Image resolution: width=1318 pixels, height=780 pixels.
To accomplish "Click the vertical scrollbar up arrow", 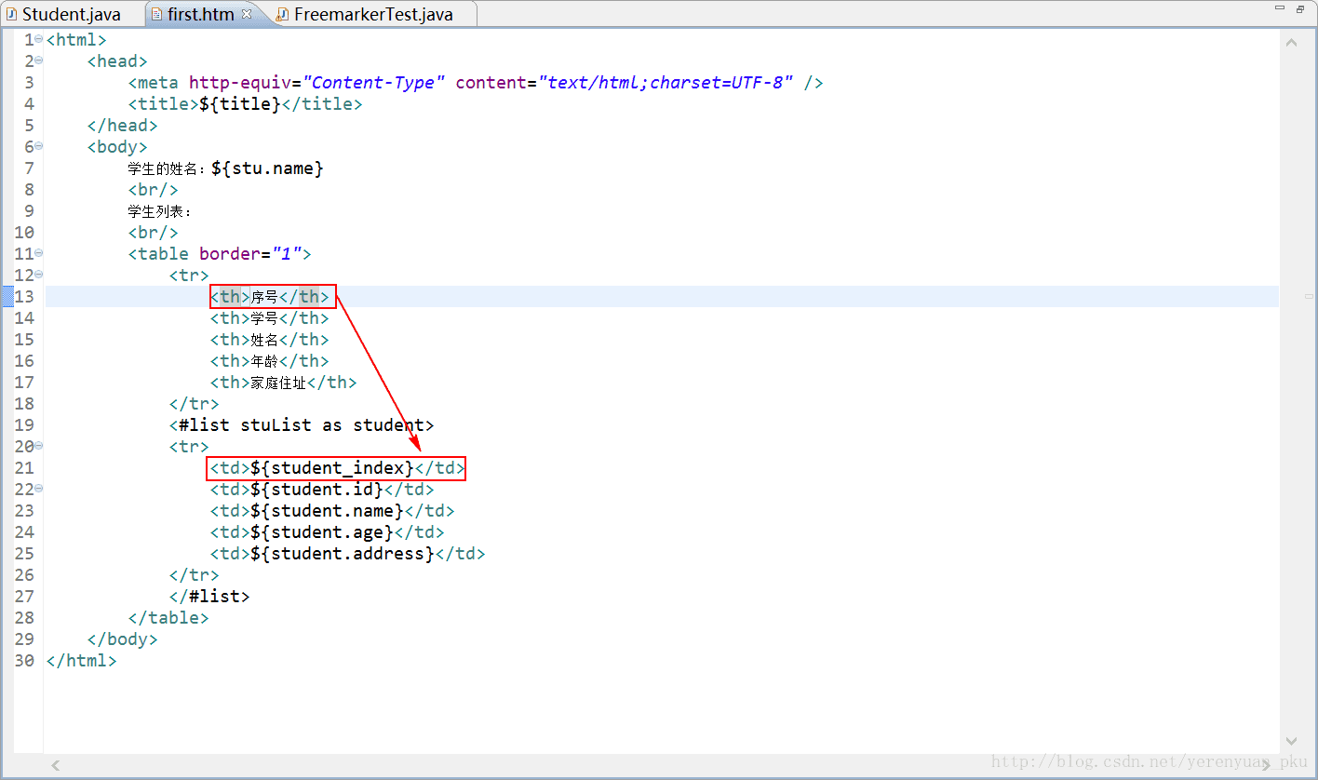I will (x=1291, y=42).
